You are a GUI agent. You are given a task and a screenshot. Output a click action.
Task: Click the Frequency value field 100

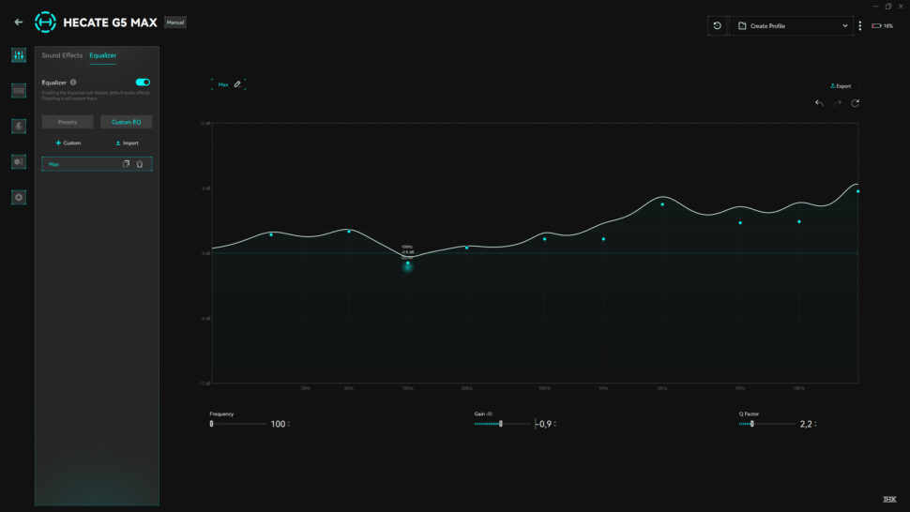tap(278, 424)
